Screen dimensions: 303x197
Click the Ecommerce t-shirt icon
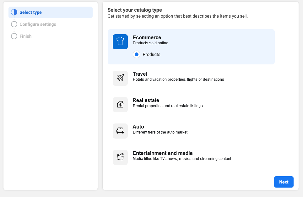120,42
